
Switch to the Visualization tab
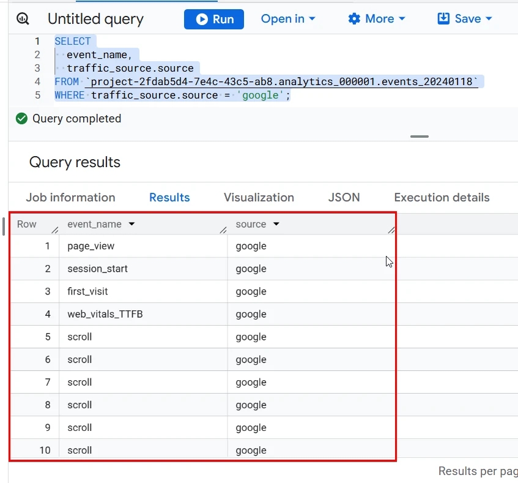pos(259,197)
